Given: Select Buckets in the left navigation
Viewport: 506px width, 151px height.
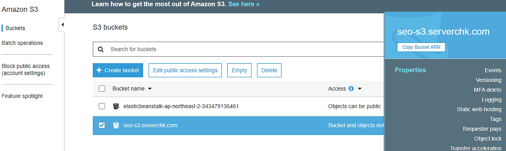Looking at the screenshot, I should [x=15, y=28].
